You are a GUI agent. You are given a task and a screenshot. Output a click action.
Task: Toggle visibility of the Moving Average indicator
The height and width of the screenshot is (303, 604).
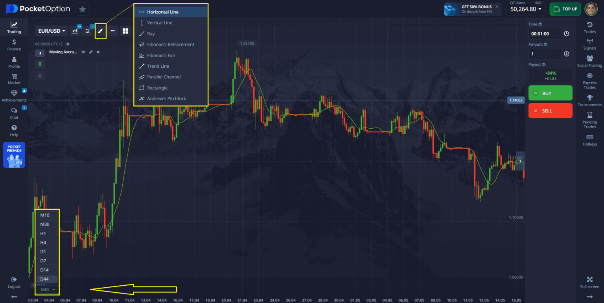tap(83, 52)
